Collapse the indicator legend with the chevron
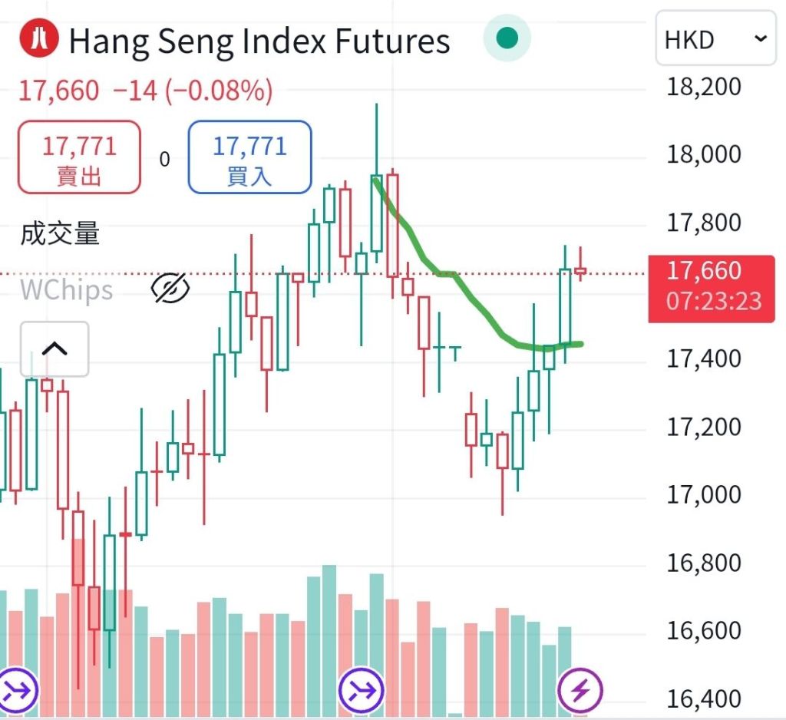This screenshot has width=786, height=720. (54, 349)
